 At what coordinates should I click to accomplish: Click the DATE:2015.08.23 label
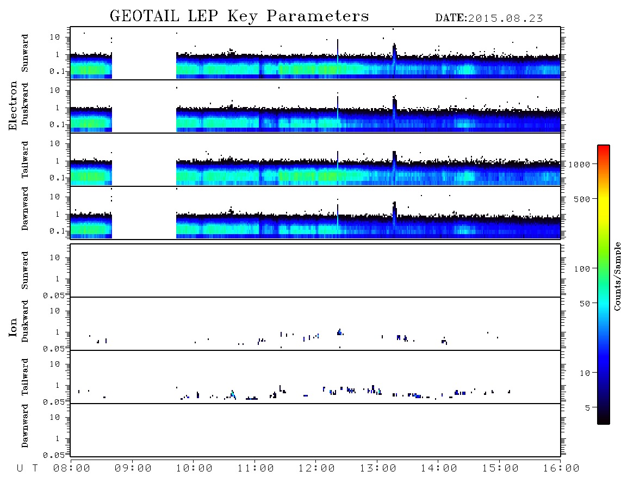489,18
